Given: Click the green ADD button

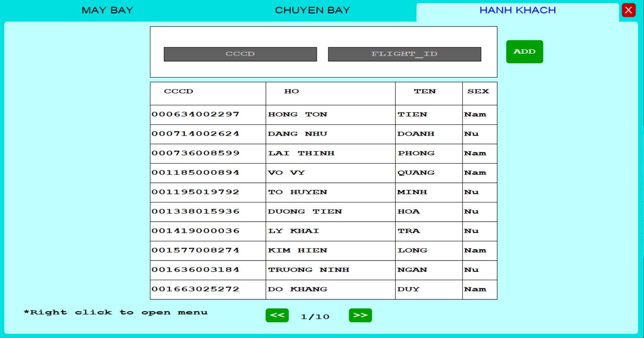Looking at the screenshot, I should click(524, 52).
